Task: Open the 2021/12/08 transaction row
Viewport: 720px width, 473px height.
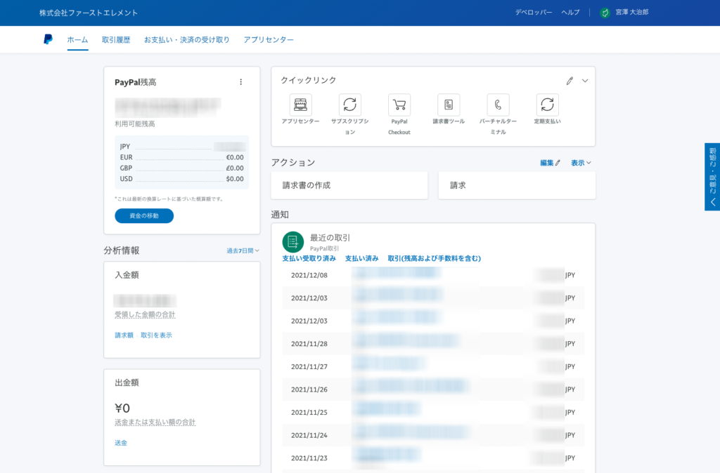Action: pos(433,275)
